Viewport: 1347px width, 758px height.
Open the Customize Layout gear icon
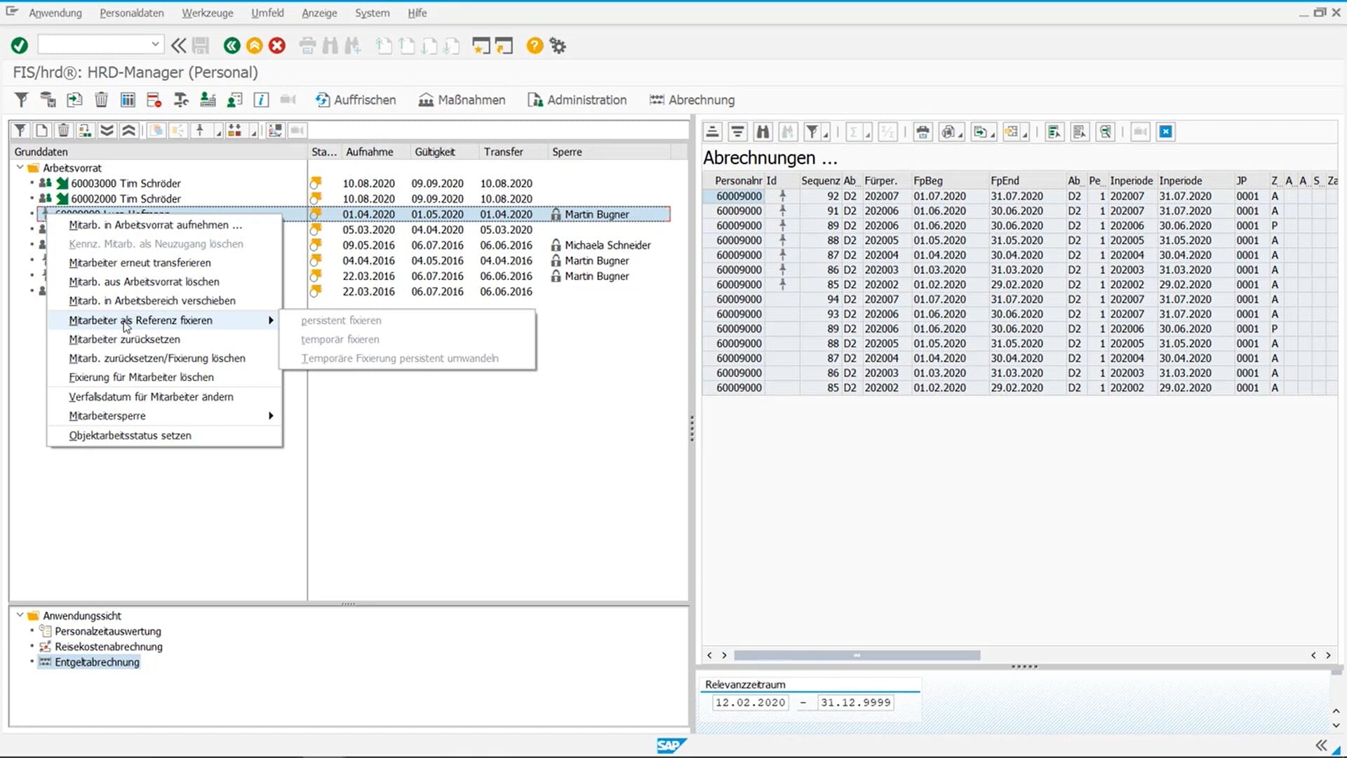click(x=558, y=46)
